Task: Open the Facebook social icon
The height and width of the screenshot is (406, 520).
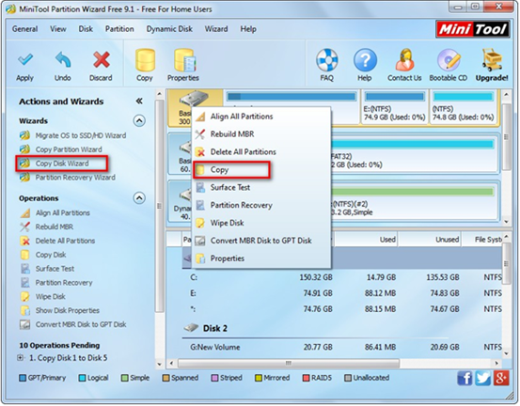Action: click(x=465, y=378)
